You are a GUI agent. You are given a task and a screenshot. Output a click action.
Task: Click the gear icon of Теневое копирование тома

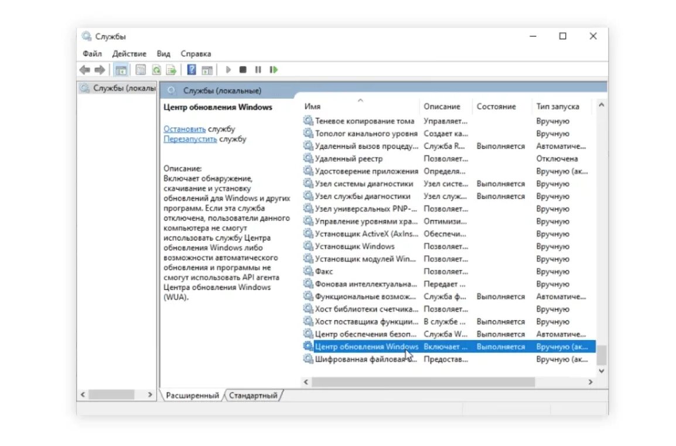click(308, 121)
